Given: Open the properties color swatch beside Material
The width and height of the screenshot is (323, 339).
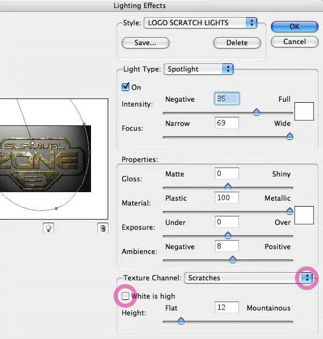Looking at the screenshot, I should click(304, 215).
